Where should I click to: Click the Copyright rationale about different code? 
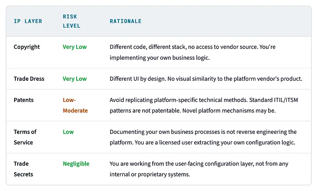192,52
